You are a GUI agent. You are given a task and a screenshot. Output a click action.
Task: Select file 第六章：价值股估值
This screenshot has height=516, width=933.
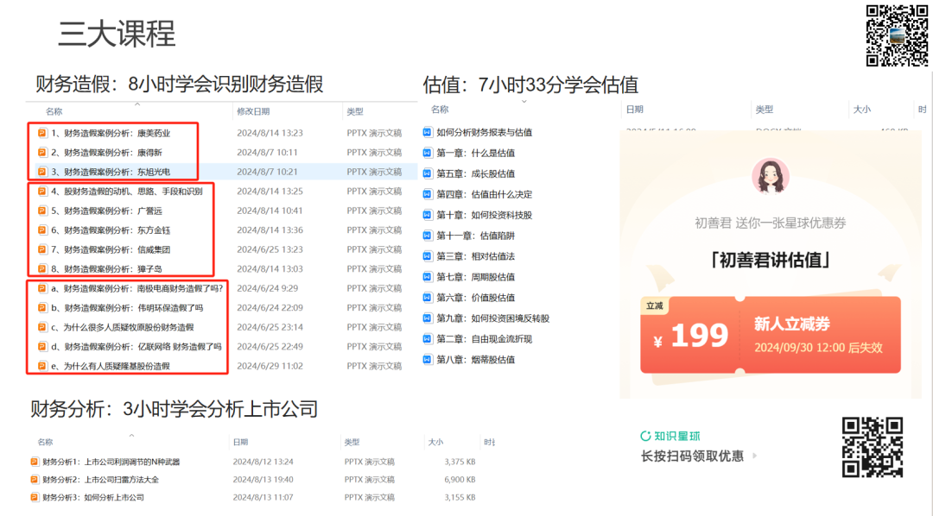(475, 297)
